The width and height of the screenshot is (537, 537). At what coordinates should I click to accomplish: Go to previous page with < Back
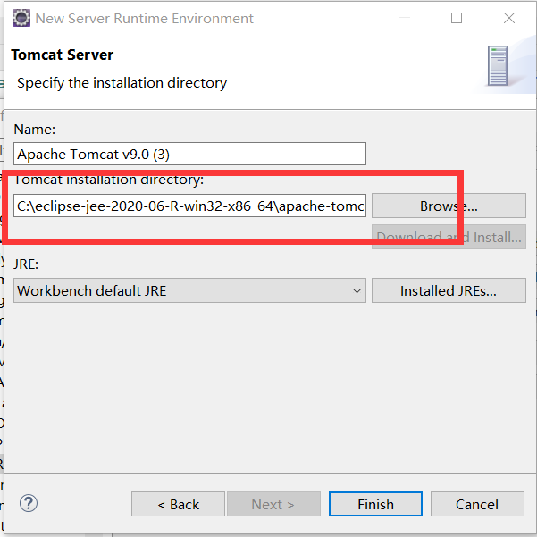178,504
